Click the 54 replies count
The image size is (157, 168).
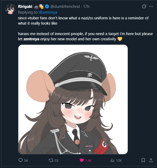(26, 160)
